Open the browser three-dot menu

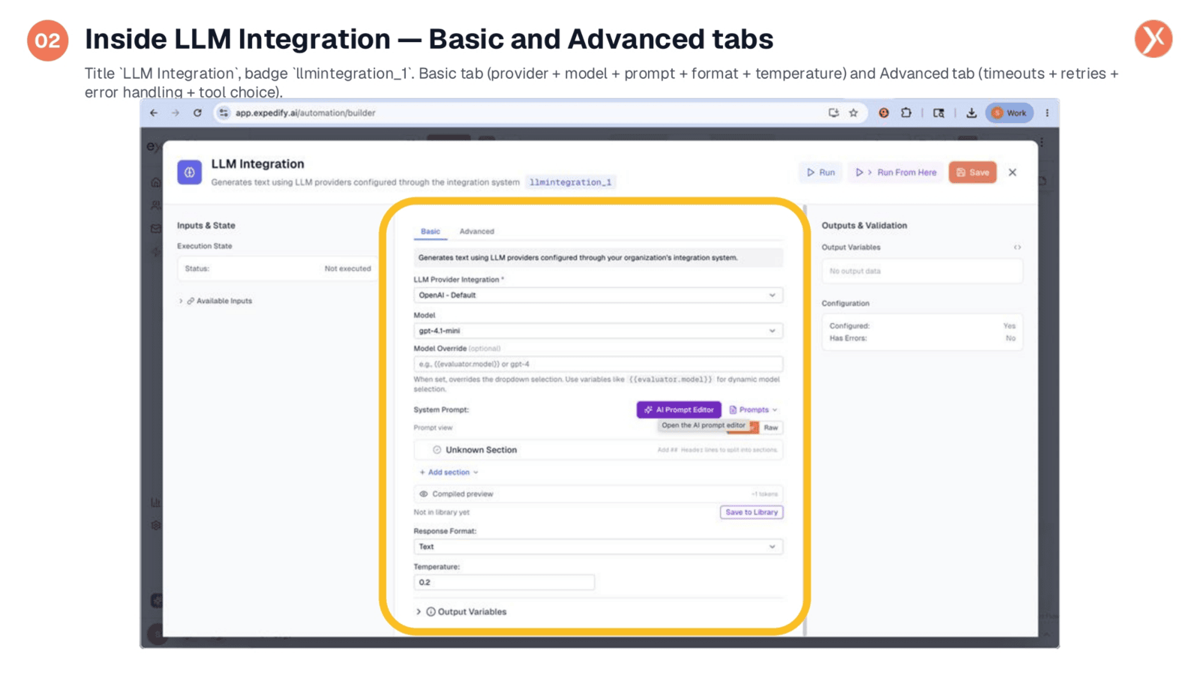point(1047,113)
